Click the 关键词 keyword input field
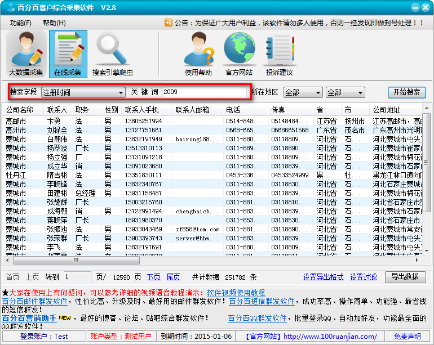Image resolution: width=434 pixels, height=345 pixels. [204, 92]
